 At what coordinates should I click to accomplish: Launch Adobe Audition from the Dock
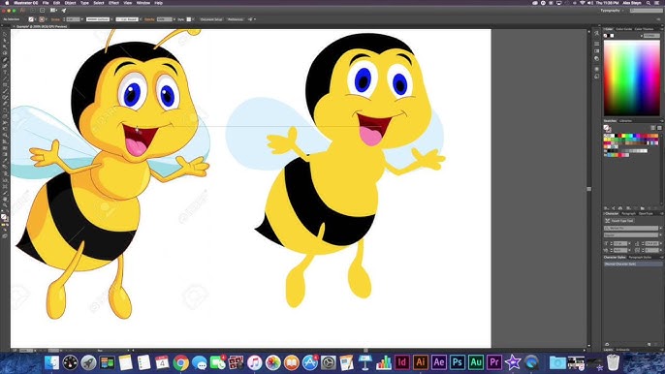pos(476,362)
